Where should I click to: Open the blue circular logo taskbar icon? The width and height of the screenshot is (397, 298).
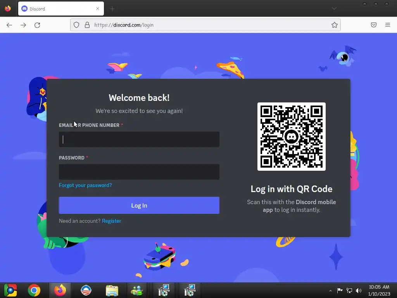pos(86,290)
